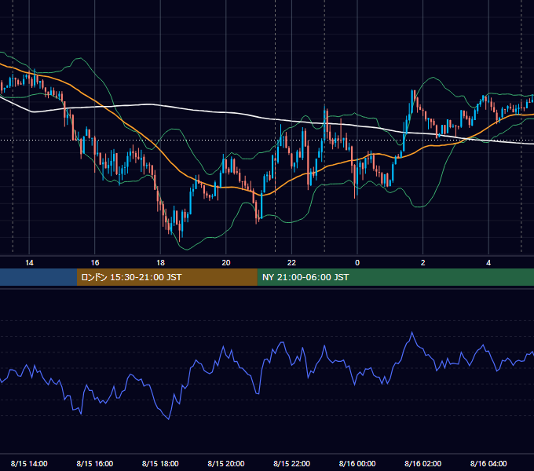534x471 pixels.
Task: Click the 20 hour tick label
Action: 226,263
